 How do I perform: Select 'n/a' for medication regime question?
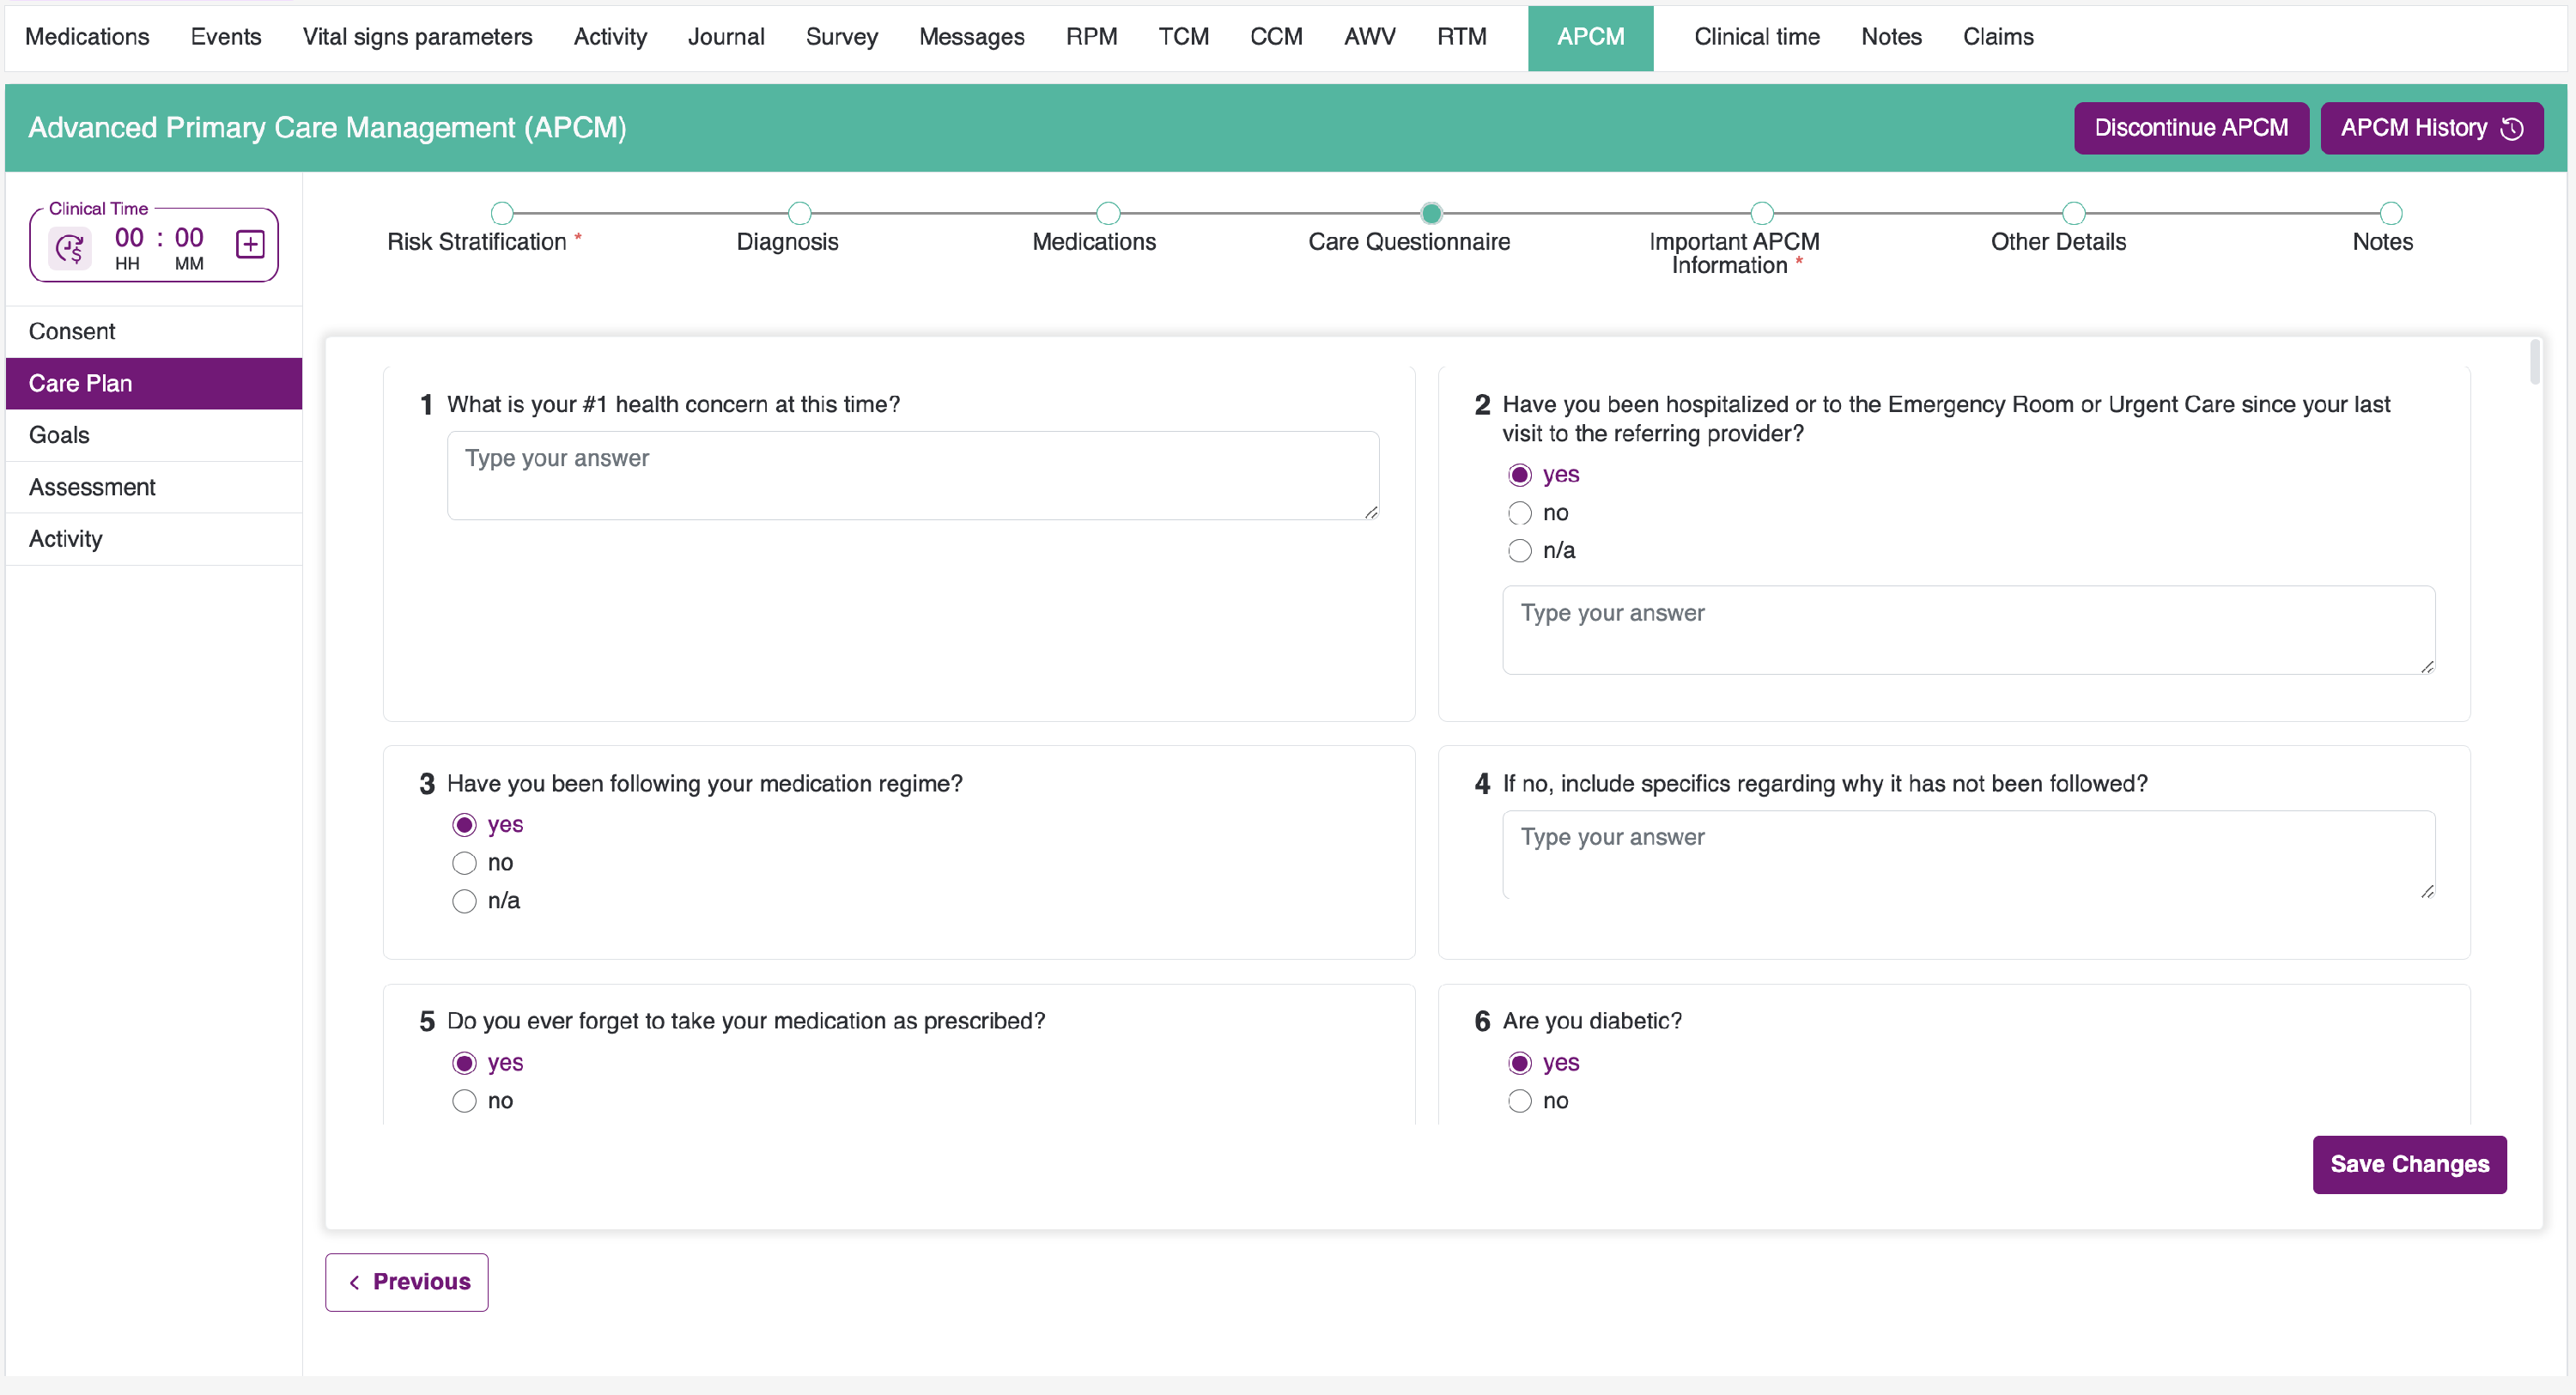[464, 901]
